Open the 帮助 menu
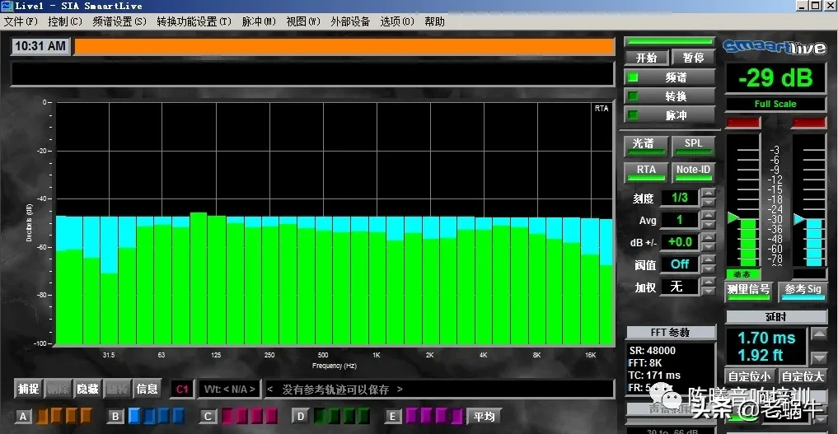 tap(434, 21)
